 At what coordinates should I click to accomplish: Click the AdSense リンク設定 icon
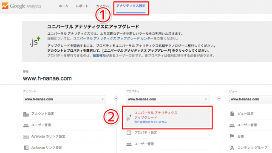click(26, 147)
